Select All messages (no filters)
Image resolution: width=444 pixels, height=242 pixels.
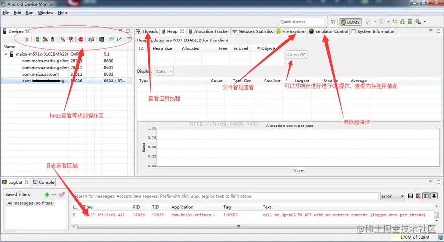31,203
